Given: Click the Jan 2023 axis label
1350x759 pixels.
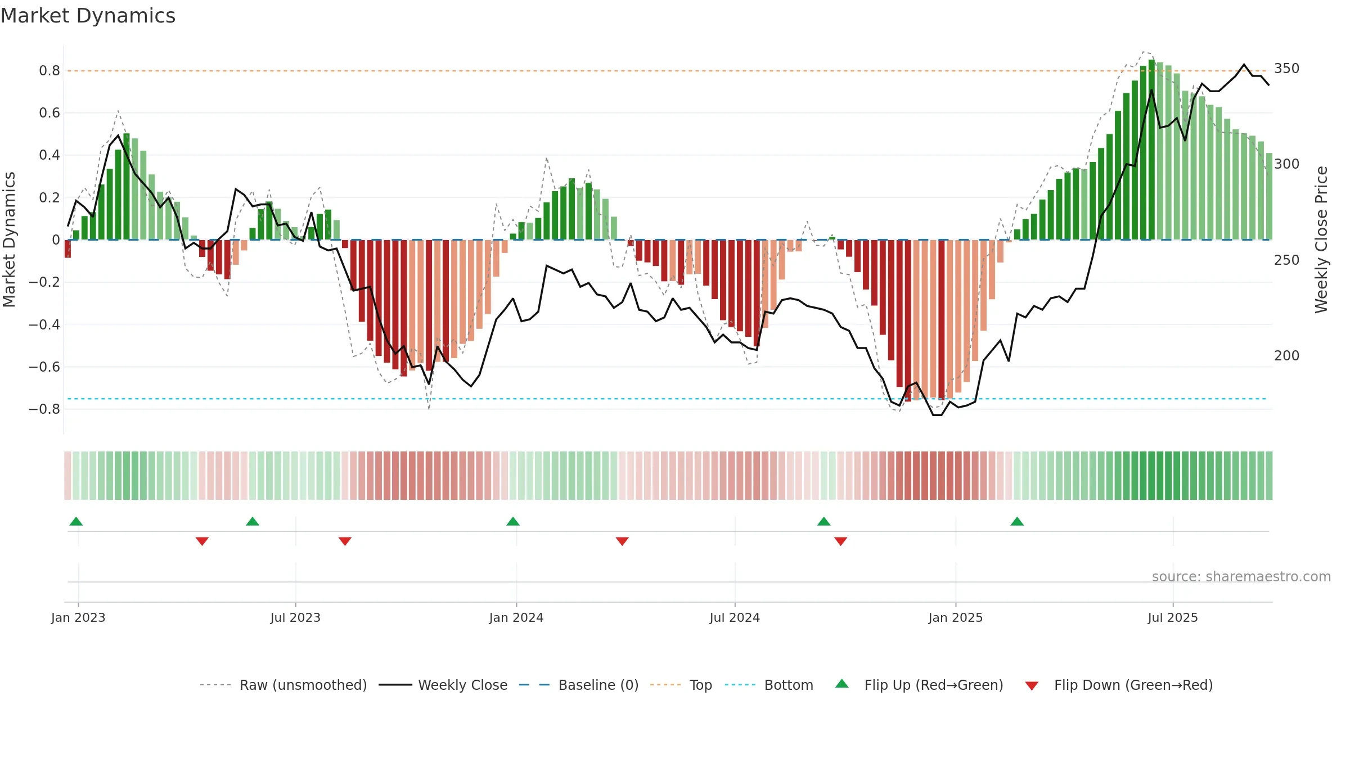Looking at the screenshot, I should point(78,617).
